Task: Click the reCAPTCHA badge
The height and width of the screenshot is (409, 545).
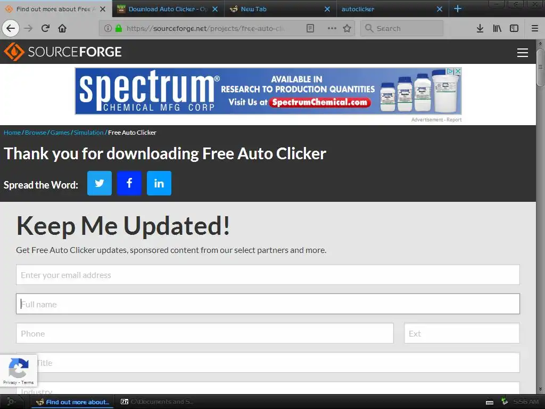Action: [19, 371]
